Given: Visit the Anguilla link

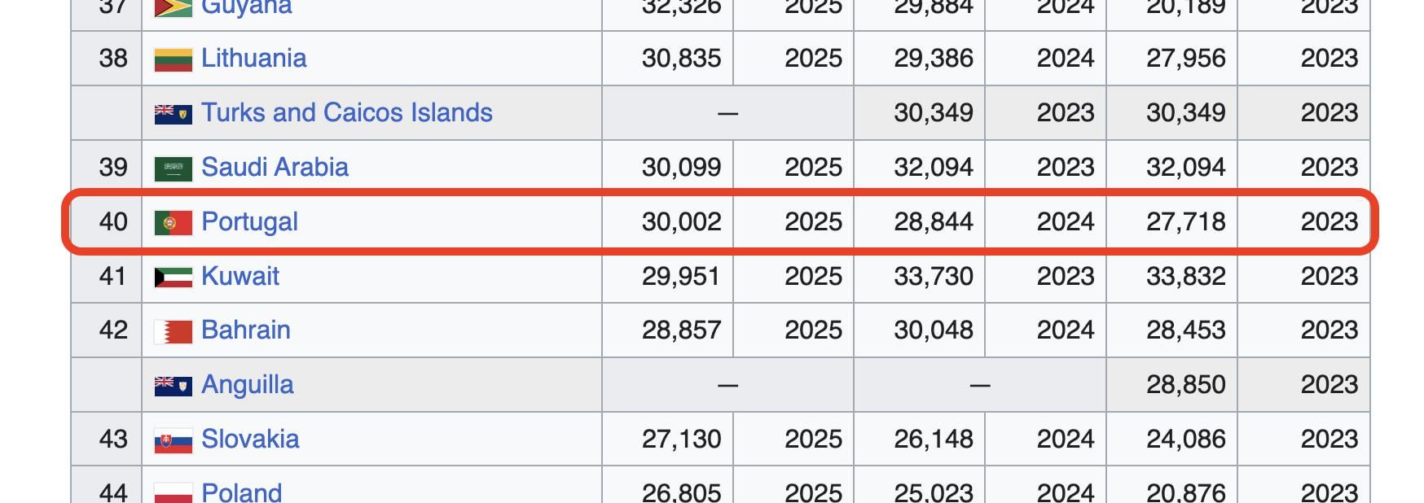Looking at the screenshot, I should click(x=247, y=384).
